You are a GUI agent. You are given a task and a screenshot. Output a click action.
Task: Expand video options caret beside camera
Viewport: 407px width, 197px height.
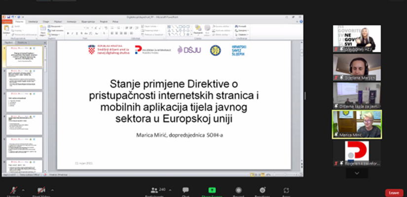click(52, 190)
